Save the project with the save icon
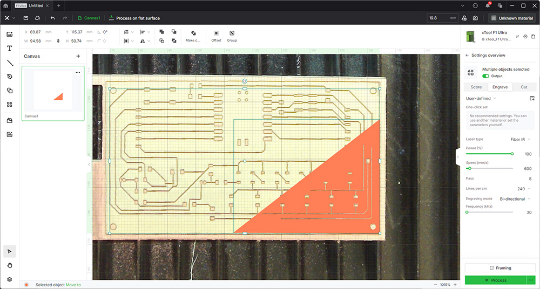This screenshot has width=540, height=289. click(26, 18)
